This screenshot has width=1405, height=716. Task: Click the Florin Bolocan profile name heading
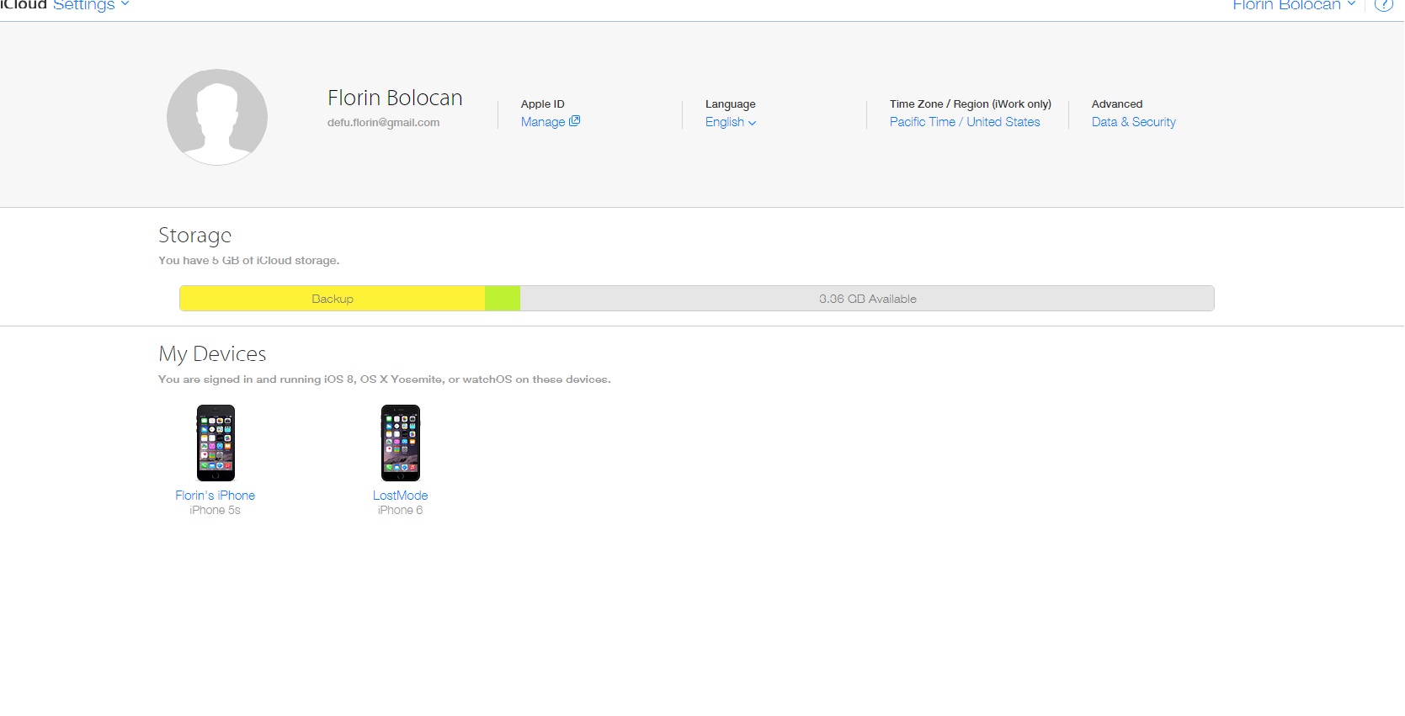click(395, 98)
